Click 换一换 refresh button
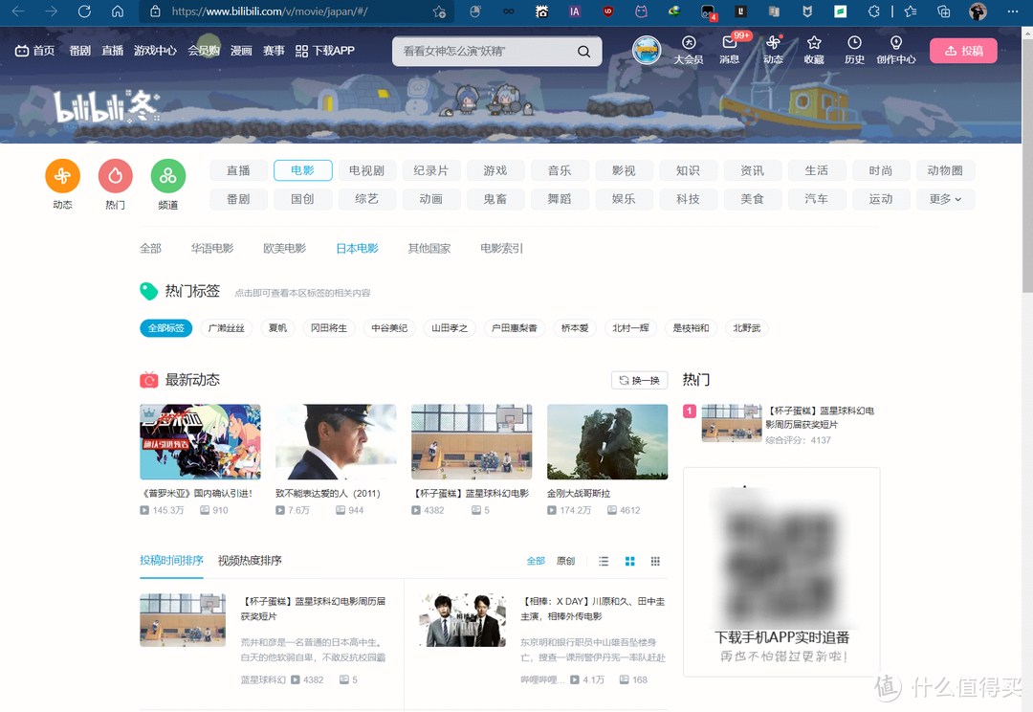Screen dimensions: 1033x712 640,380
